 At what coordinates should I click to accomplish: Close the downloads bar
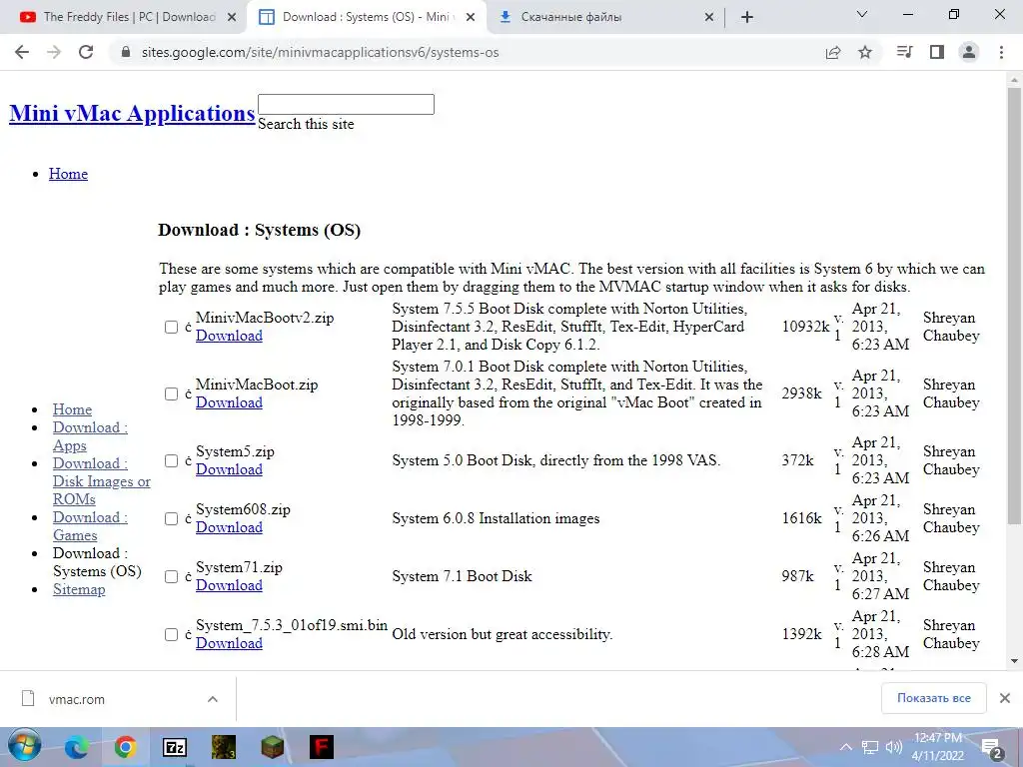pyautogui.click(x=1005, y=698)
